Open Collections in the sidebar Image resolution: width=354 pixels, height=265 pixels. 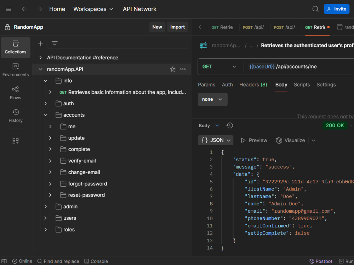click(16, 48)
